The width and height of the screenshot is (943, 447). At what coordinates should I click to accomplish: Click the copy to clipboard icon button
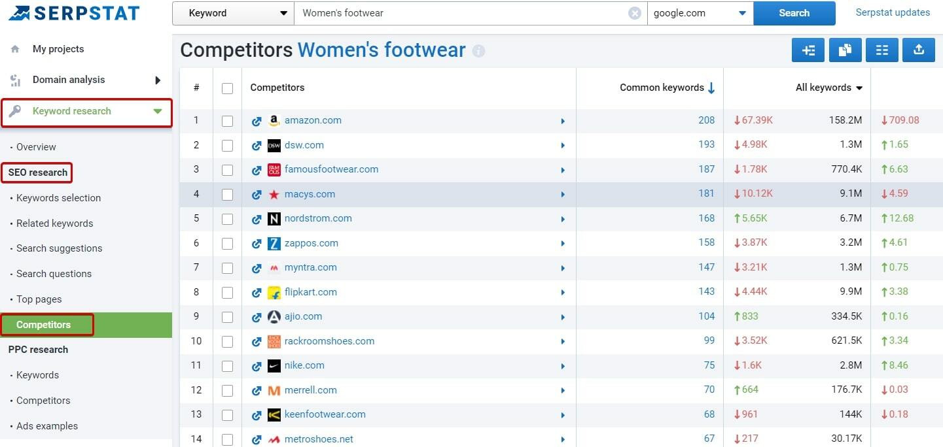coord(845,50)
